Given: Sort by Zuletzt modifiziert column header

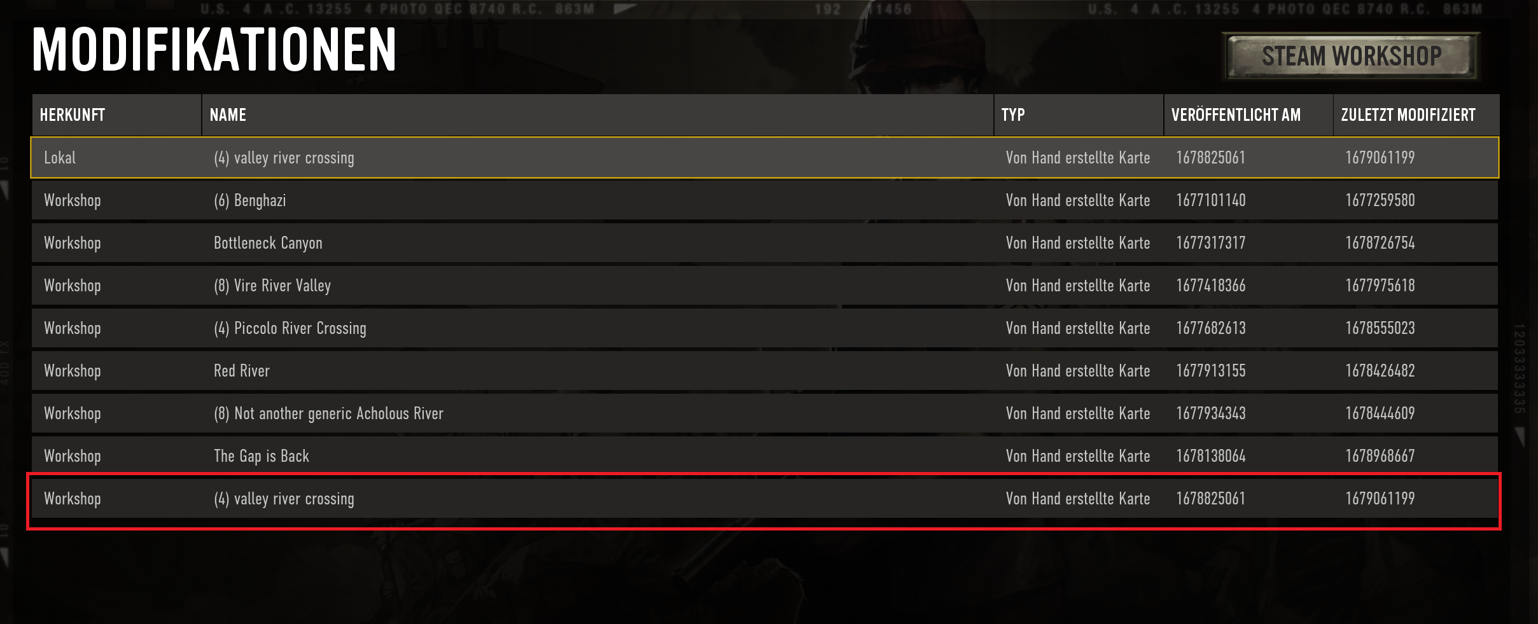Looking at the screenshot, I should [1416, 115].
